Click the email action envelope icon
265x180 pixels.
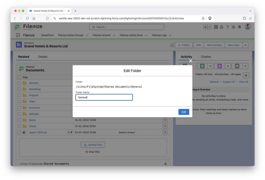(x=237, y=66)
